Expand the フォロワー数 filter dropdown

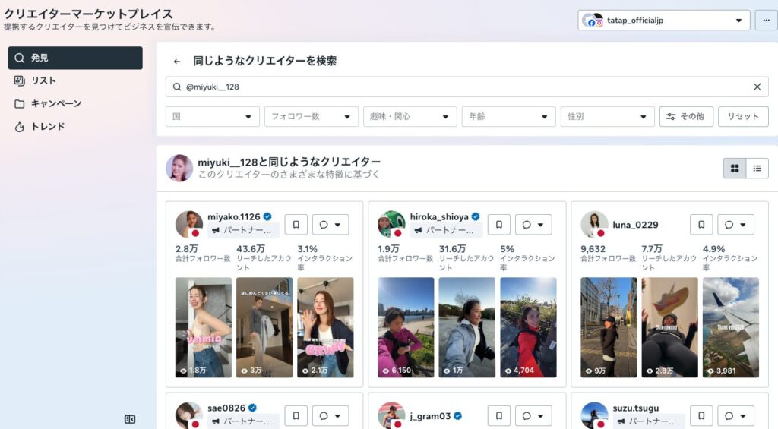click(x=312, y=116)
